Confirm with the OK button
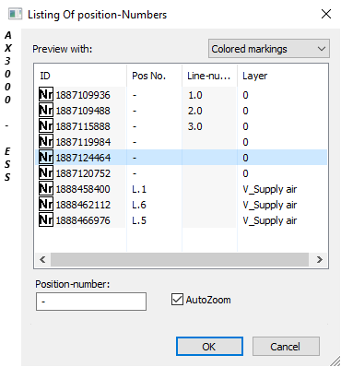 (x=209, y=347)
